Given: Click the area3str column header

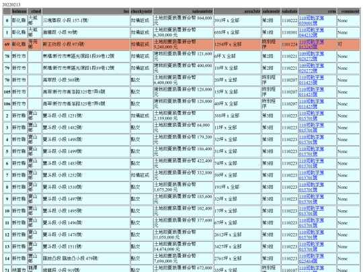Looking at the screenshot, I should 237,11.
